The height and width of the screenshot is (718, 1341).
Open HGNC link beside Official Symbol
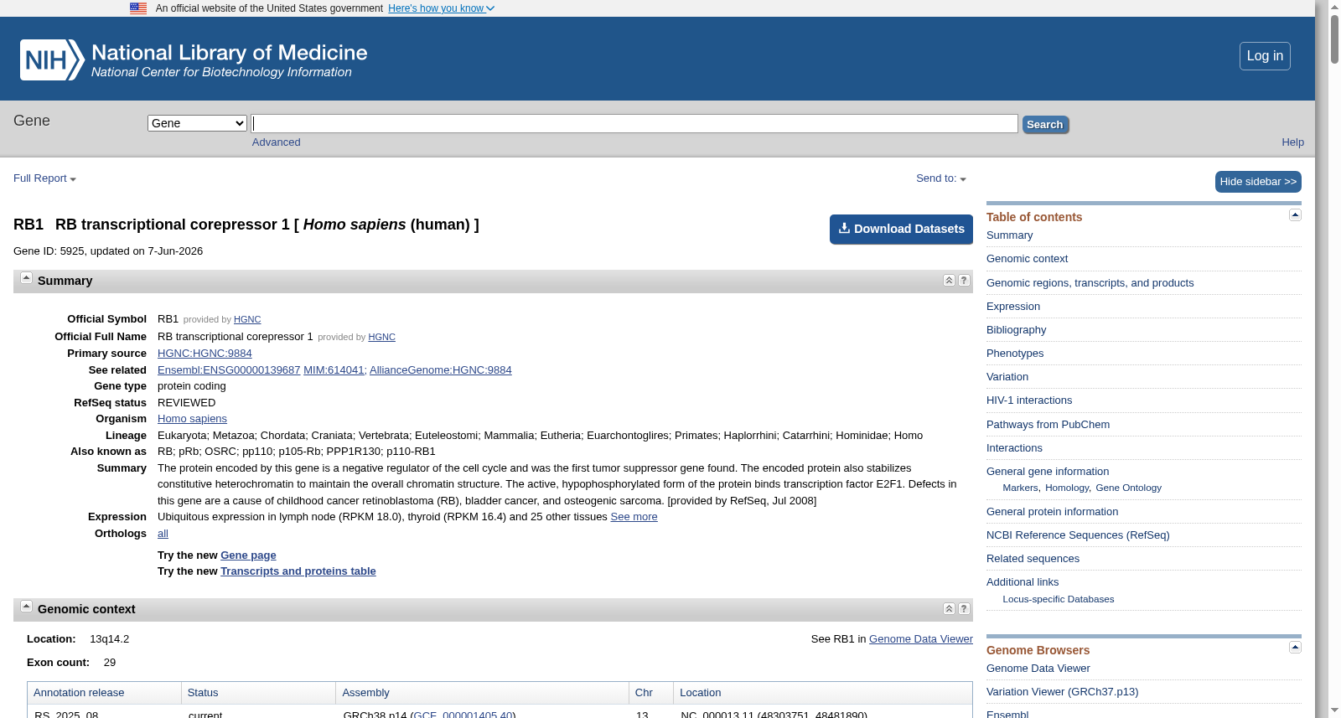[x=247, y=320]
